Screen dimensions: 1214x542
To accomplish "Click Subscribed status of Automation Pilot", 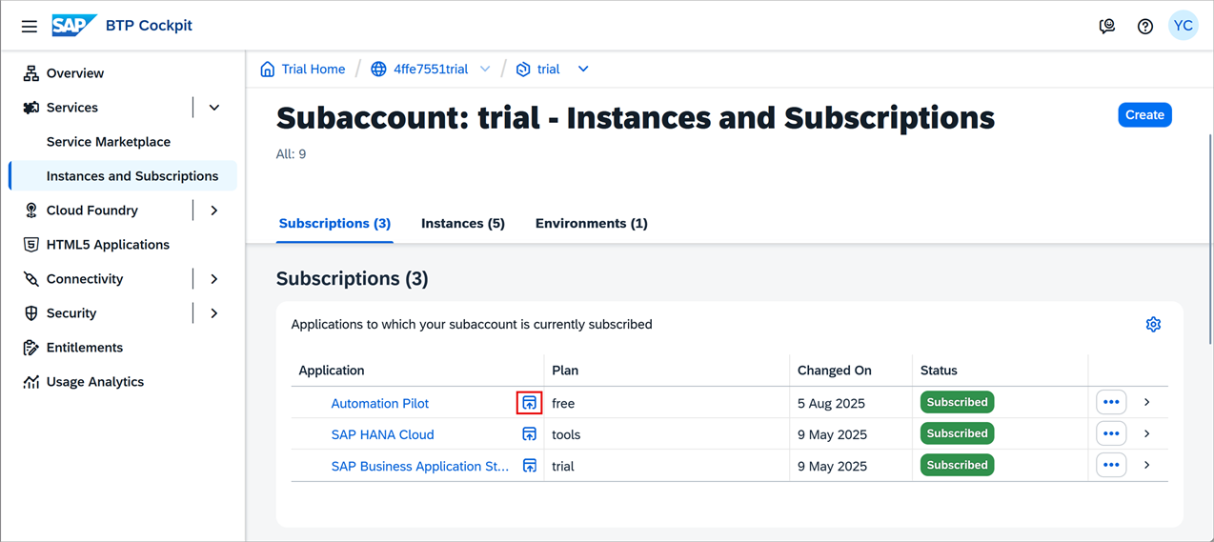I will [x=957, y=402].
